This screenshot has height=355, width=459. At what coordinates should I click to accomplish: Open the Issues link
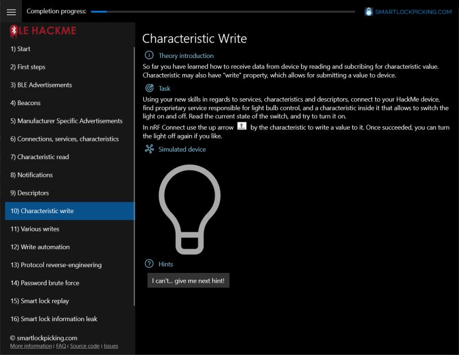tap(111, 345)
